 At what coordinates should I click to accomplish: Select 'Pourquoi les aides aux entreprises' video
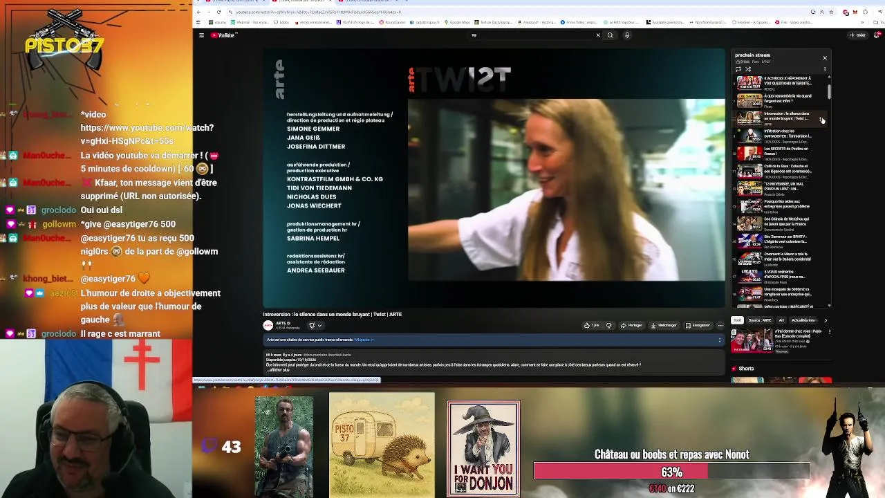(x=779, y=205)
